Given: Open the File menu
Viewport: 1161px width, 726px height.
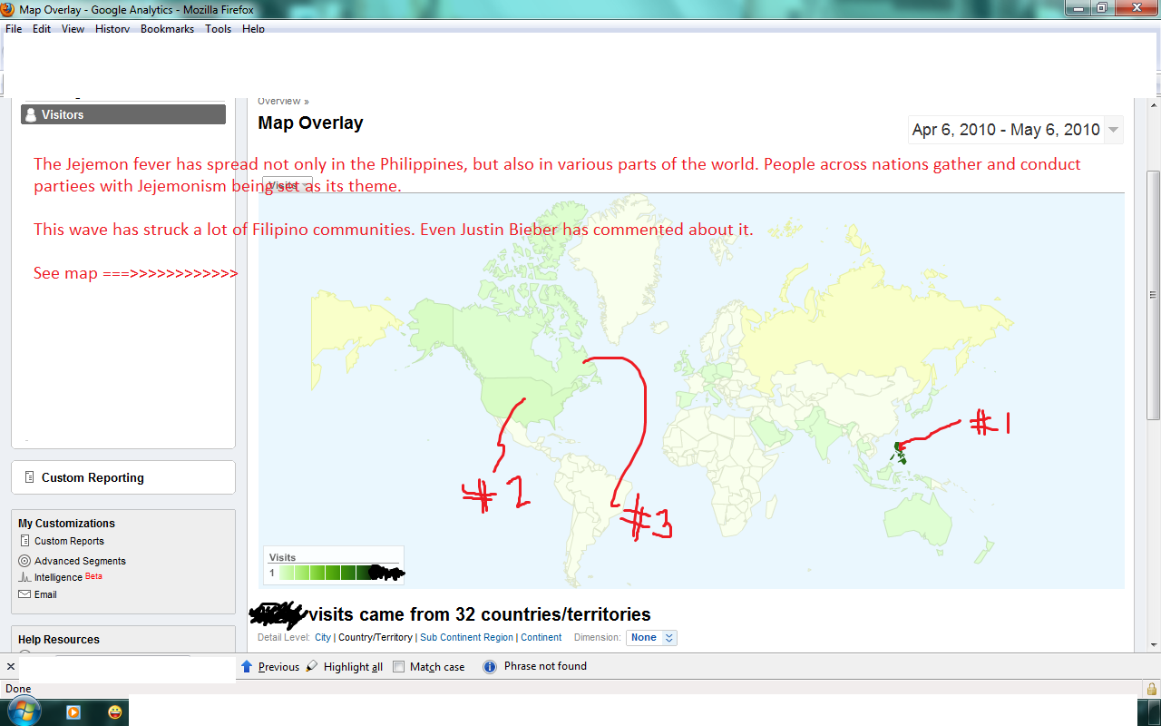Looking at the screenshot, I should click(x=14, y=29).
